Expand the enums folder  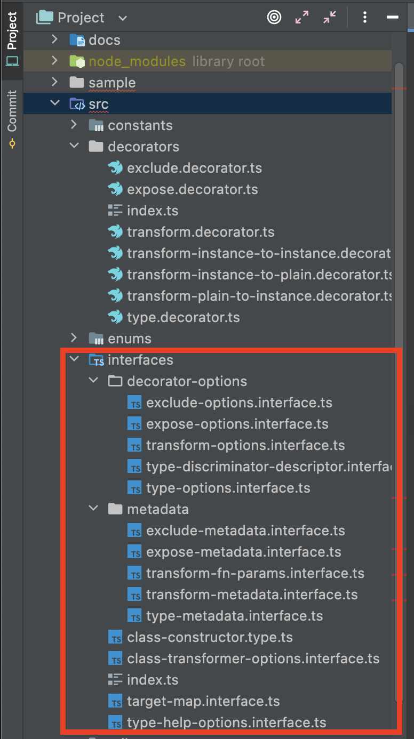point(74,338)
